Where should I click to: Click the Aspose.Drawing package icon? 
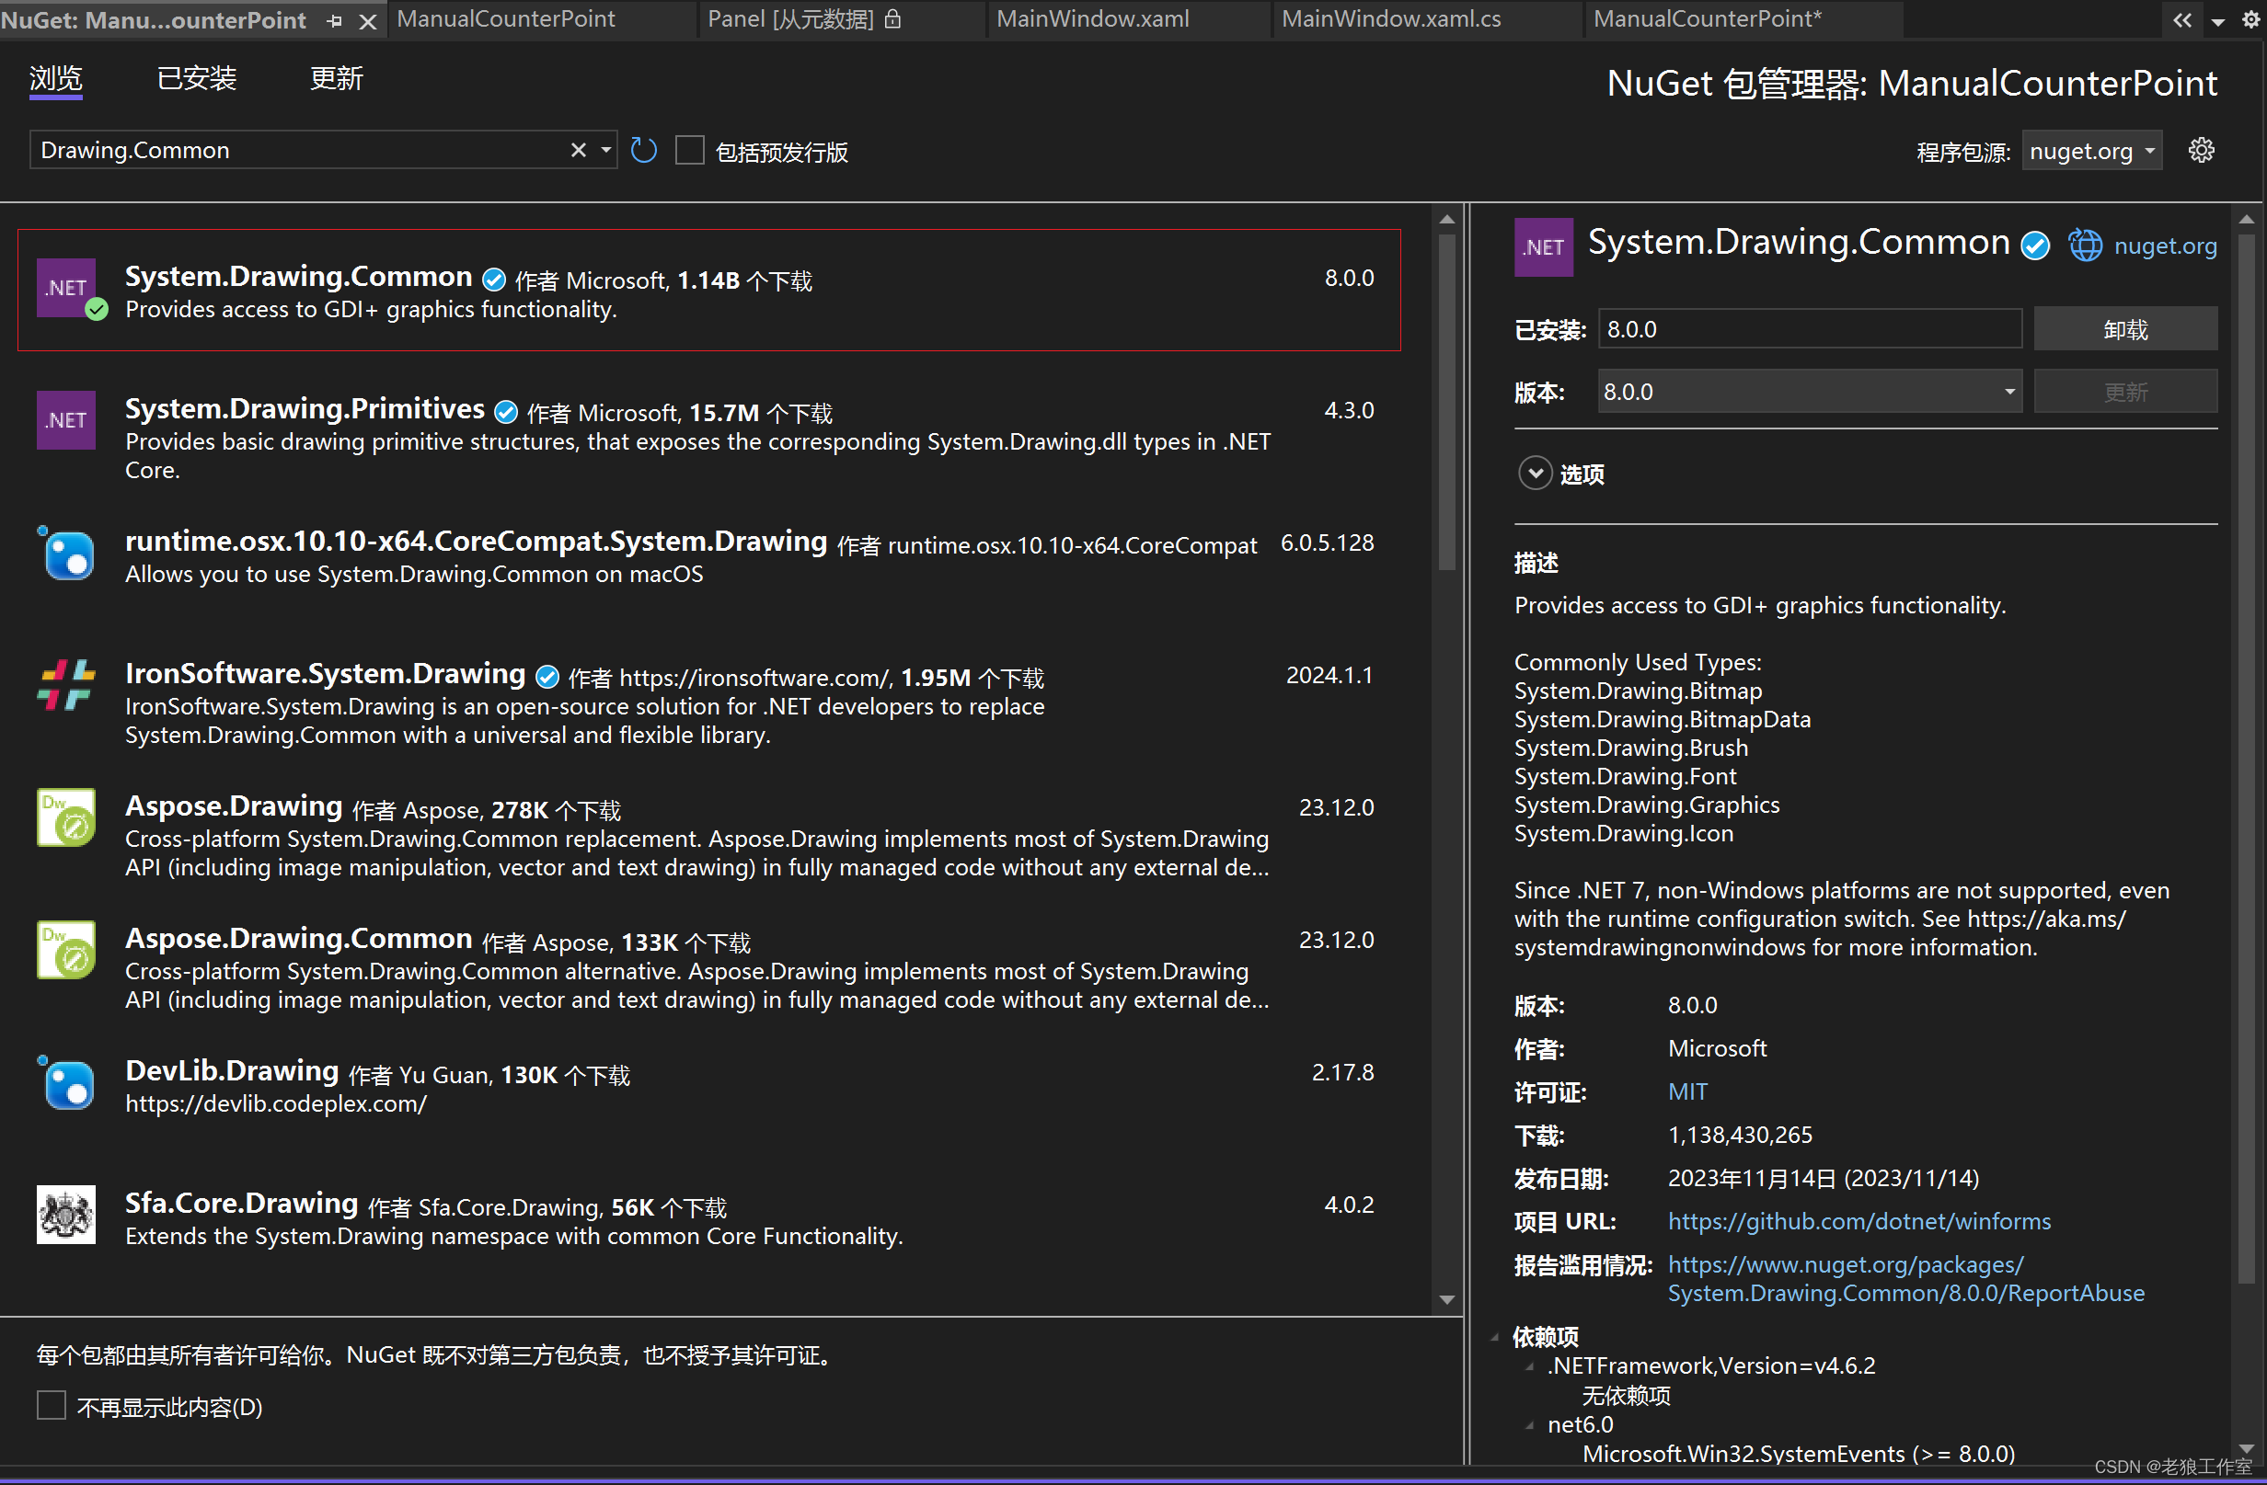(x=65, y=817)
